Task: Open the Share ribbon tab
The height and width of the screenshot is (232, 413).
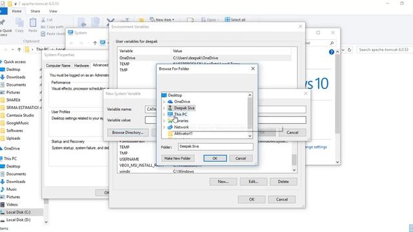Action: (x=35, y=11)
